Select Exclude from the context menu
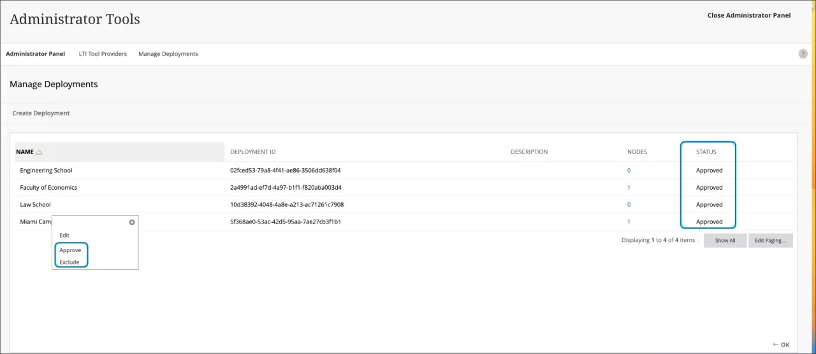 click(69, 262)
